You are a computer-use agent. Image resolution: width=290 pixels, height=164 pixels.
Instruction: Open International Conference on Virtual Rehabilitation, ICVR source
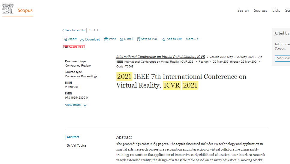(x=161, y=57)
